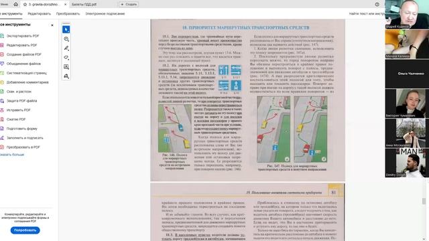Select the add text box tool
Screen dimensions: 429x241
pyautogui.click(x=66, y=67)
